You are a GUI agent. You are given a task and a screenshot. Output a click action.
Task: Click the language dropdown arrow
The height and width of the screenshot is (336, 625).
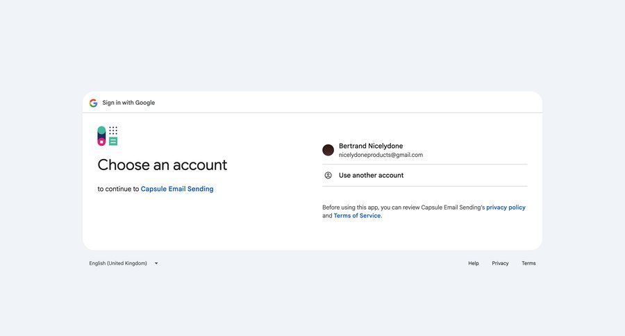point(156,264)
